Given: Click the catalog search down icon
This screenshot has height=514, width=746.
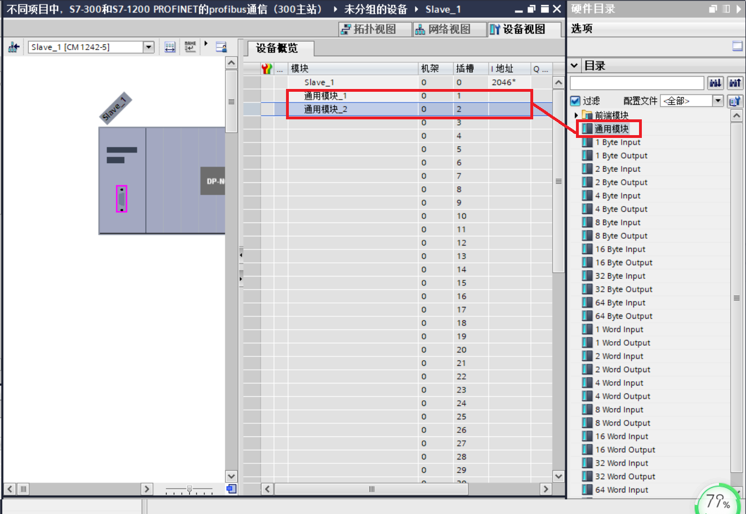Looking at the screenshot, I should pos(716,83).
